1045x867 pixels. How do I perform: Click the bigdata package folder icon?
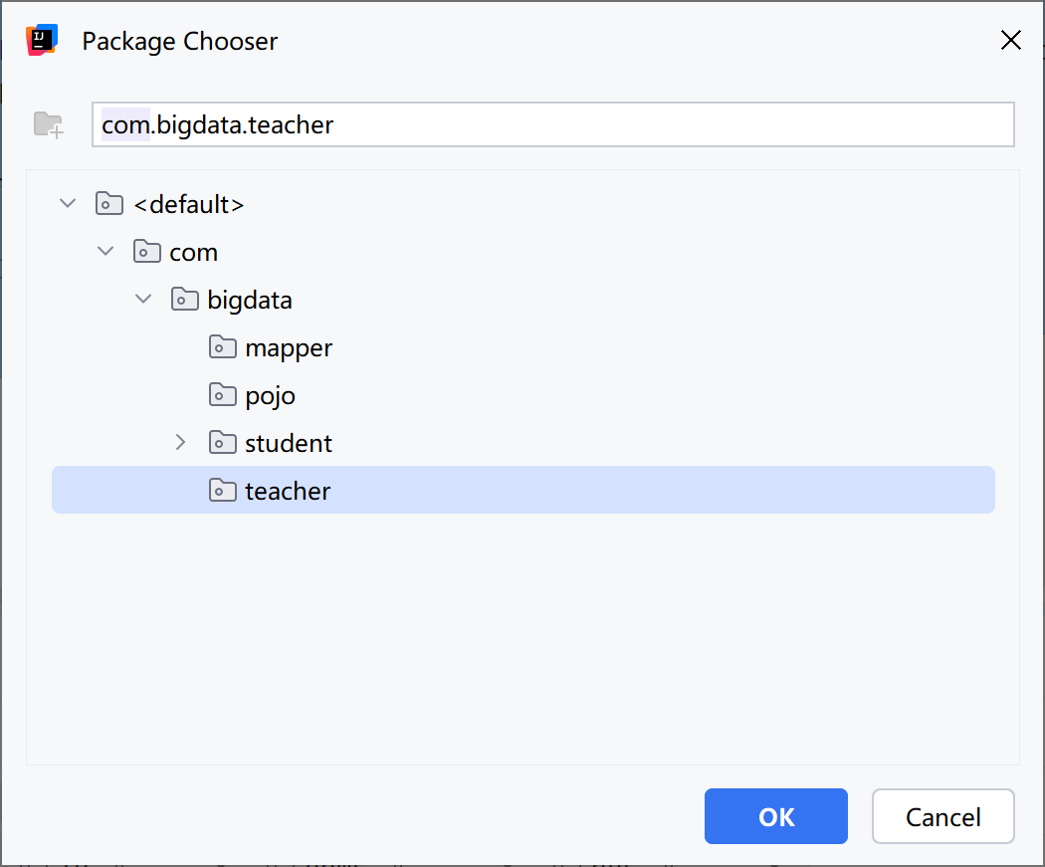click(184, 300)
